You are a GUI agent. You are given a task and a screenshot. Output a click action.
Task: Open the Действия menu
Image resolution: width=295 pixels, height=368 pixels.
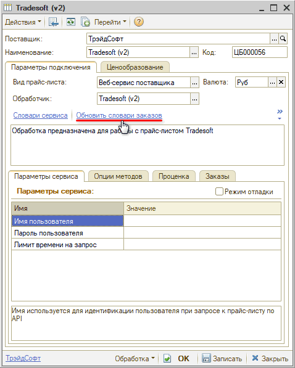click(x=23, y=22)
